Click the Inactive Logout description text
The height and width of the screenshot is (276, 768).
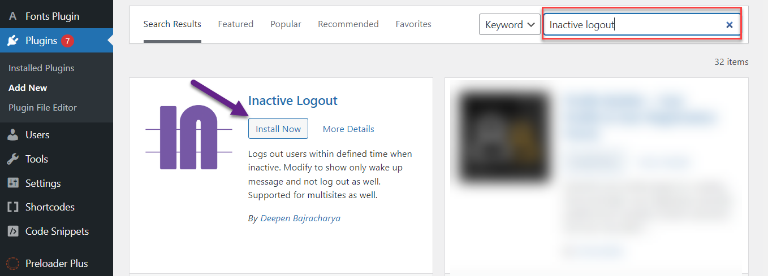[330, 174]
